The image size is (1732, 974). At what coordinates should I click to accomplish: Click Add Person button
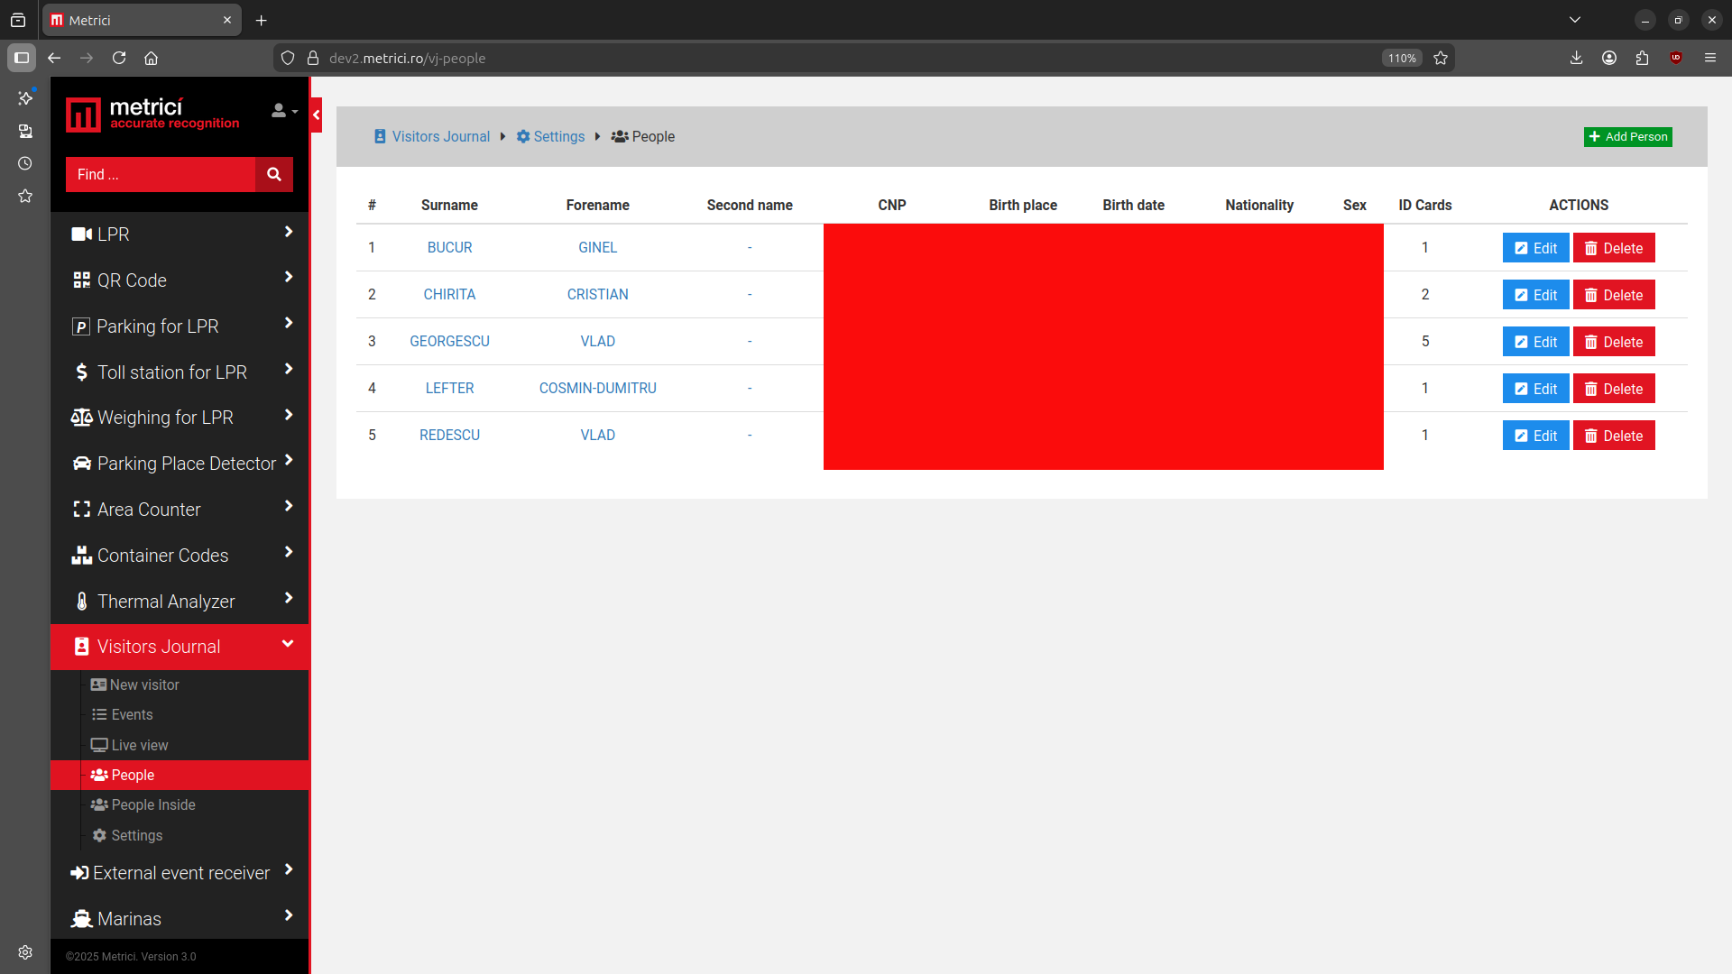(x=1627, y=137)
